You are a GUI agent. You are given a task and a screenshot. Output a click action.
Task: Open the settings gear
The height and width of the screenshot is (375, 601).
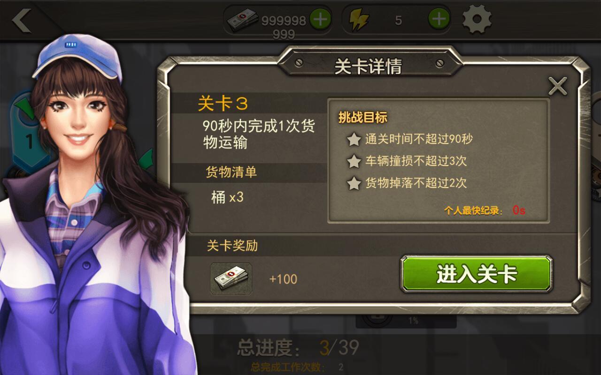coord(477,19)
